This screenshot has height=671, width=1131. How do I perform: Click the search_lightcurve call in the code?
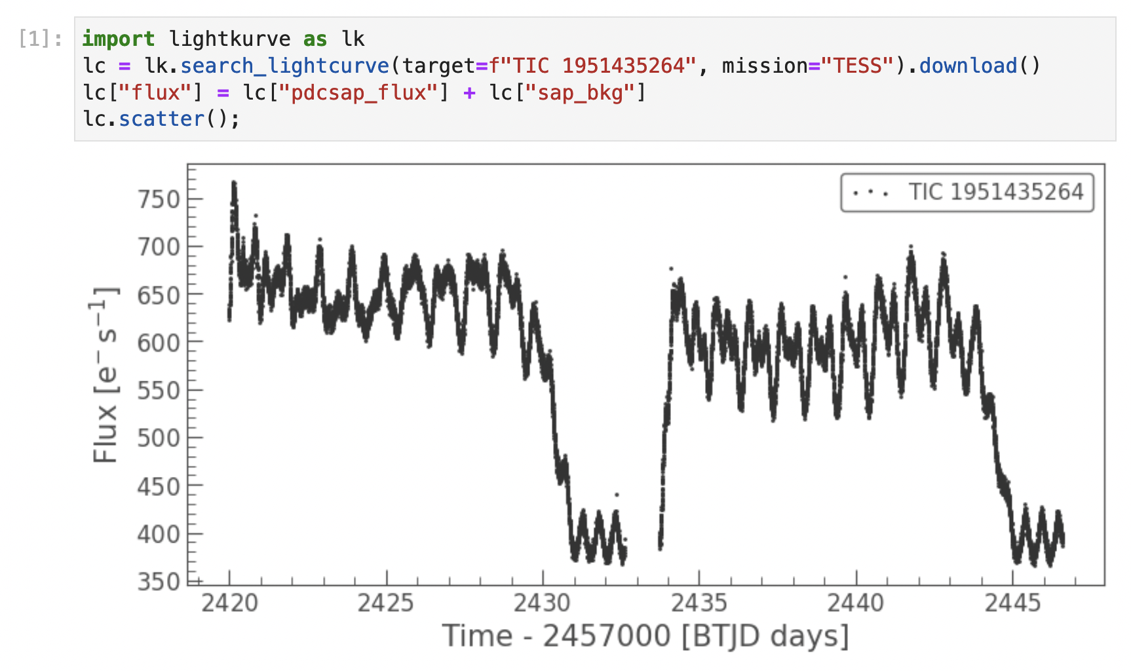[x=285, y=66]
